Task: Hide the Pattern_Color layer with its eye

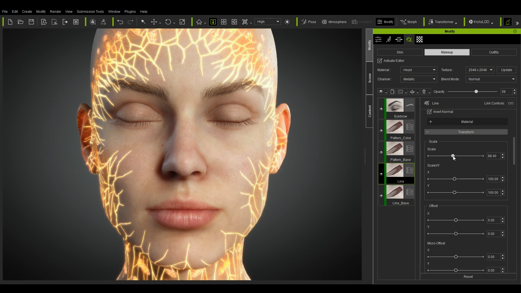Action: [x=381, y=130]
